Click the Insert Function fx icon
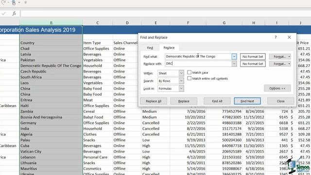Viewport: 311px width, 175px height. pos(14,14)
